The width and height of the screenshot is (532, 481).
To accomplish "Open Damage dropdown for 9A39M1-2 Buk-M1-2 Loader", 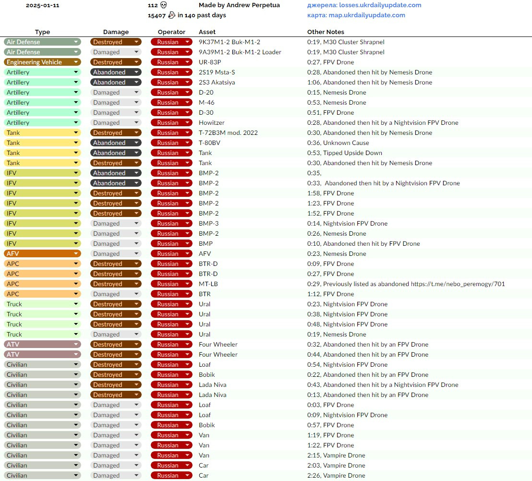I will pos(116,52).
